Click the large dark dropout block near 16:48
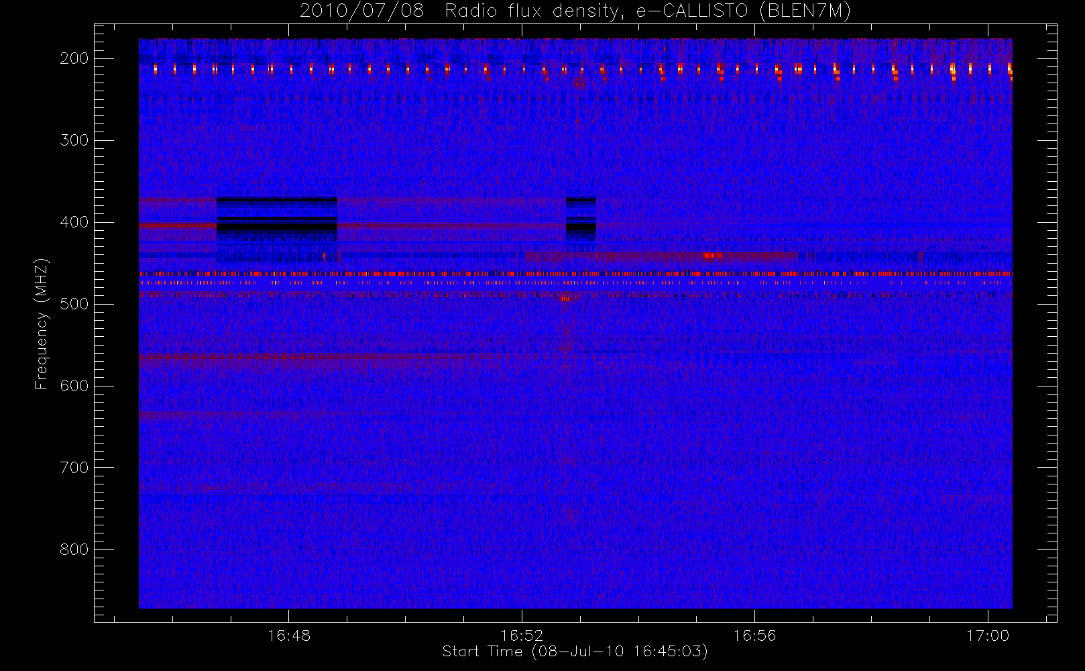This screenshot has width=1085, height=671. (277, 228)
